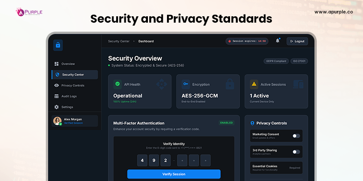Toggle the 3rd Party Sharing switch
The width and height of the screenshot is (363, 181).
pos(296,152)
